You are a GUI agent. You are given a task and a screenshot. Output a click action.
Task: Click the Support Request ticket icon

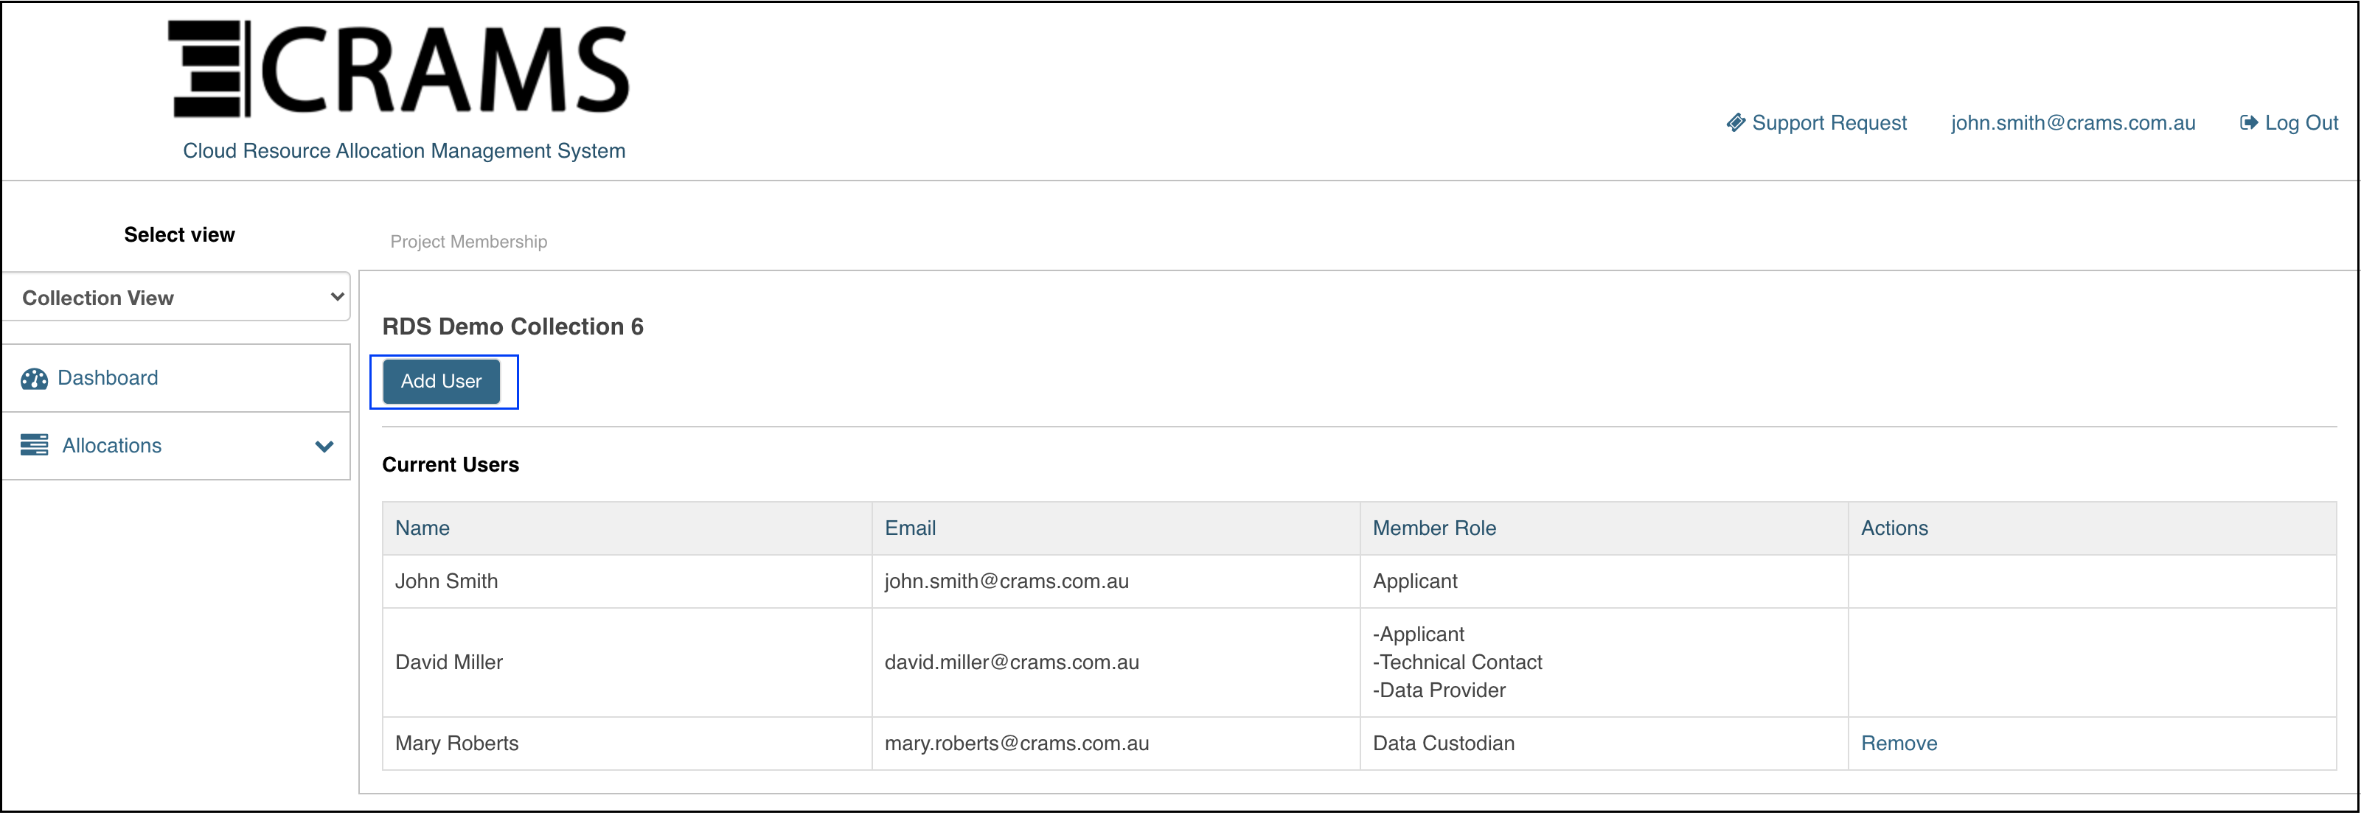coord(1735,123)
